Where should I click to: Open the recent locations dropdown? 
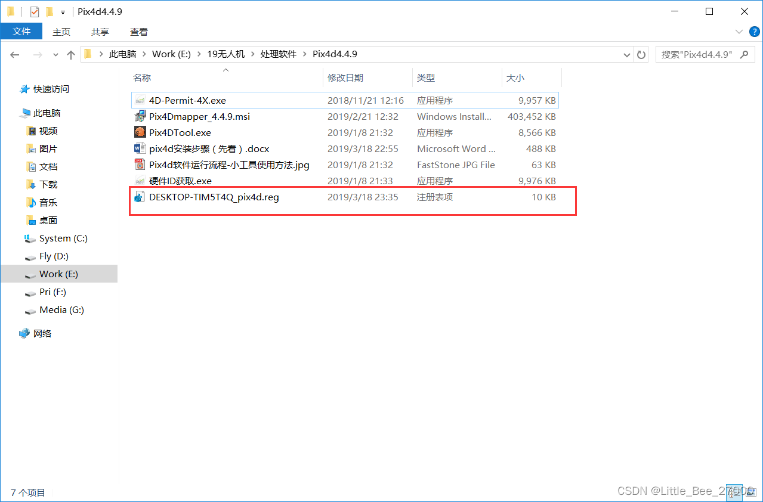click(x=55, y=54)
